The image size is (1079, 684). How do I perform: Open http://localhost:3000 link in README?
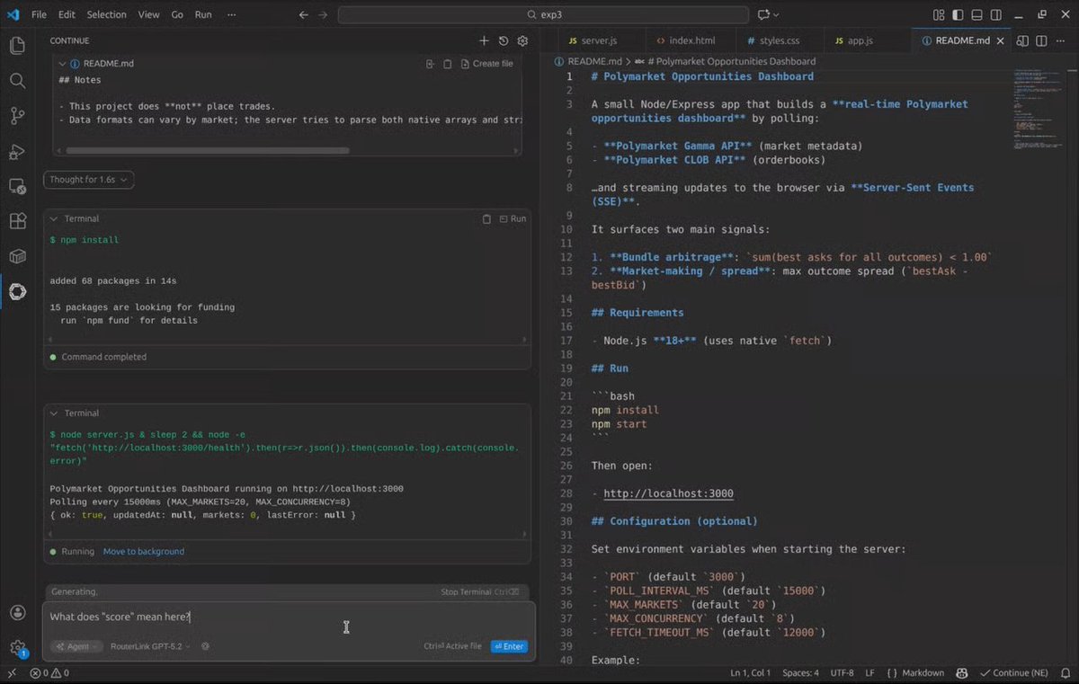pyautogui.click(x=668, y=493)
